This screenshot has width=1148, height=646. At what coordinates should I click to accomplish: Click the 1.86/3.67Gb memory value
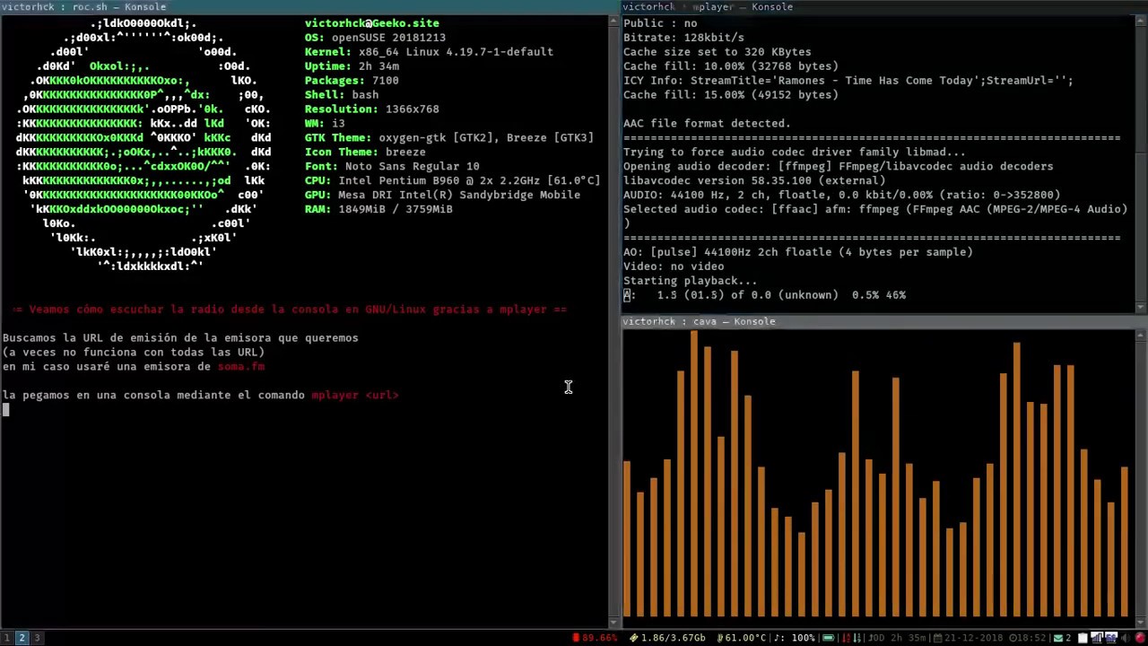674,638
